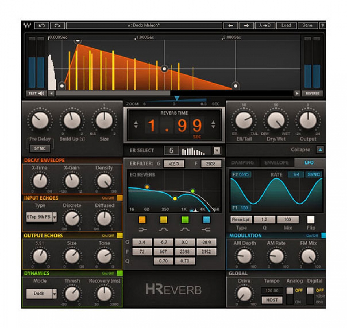Go to the next preset arrow
347x328 pixels.
point(246,26)
